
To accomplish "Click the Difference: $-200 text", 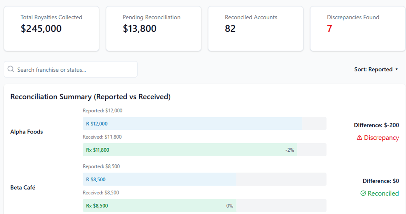I will pos(376,125).
